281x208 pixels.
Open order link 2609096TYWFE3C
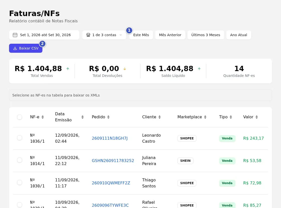pos(110,205)
